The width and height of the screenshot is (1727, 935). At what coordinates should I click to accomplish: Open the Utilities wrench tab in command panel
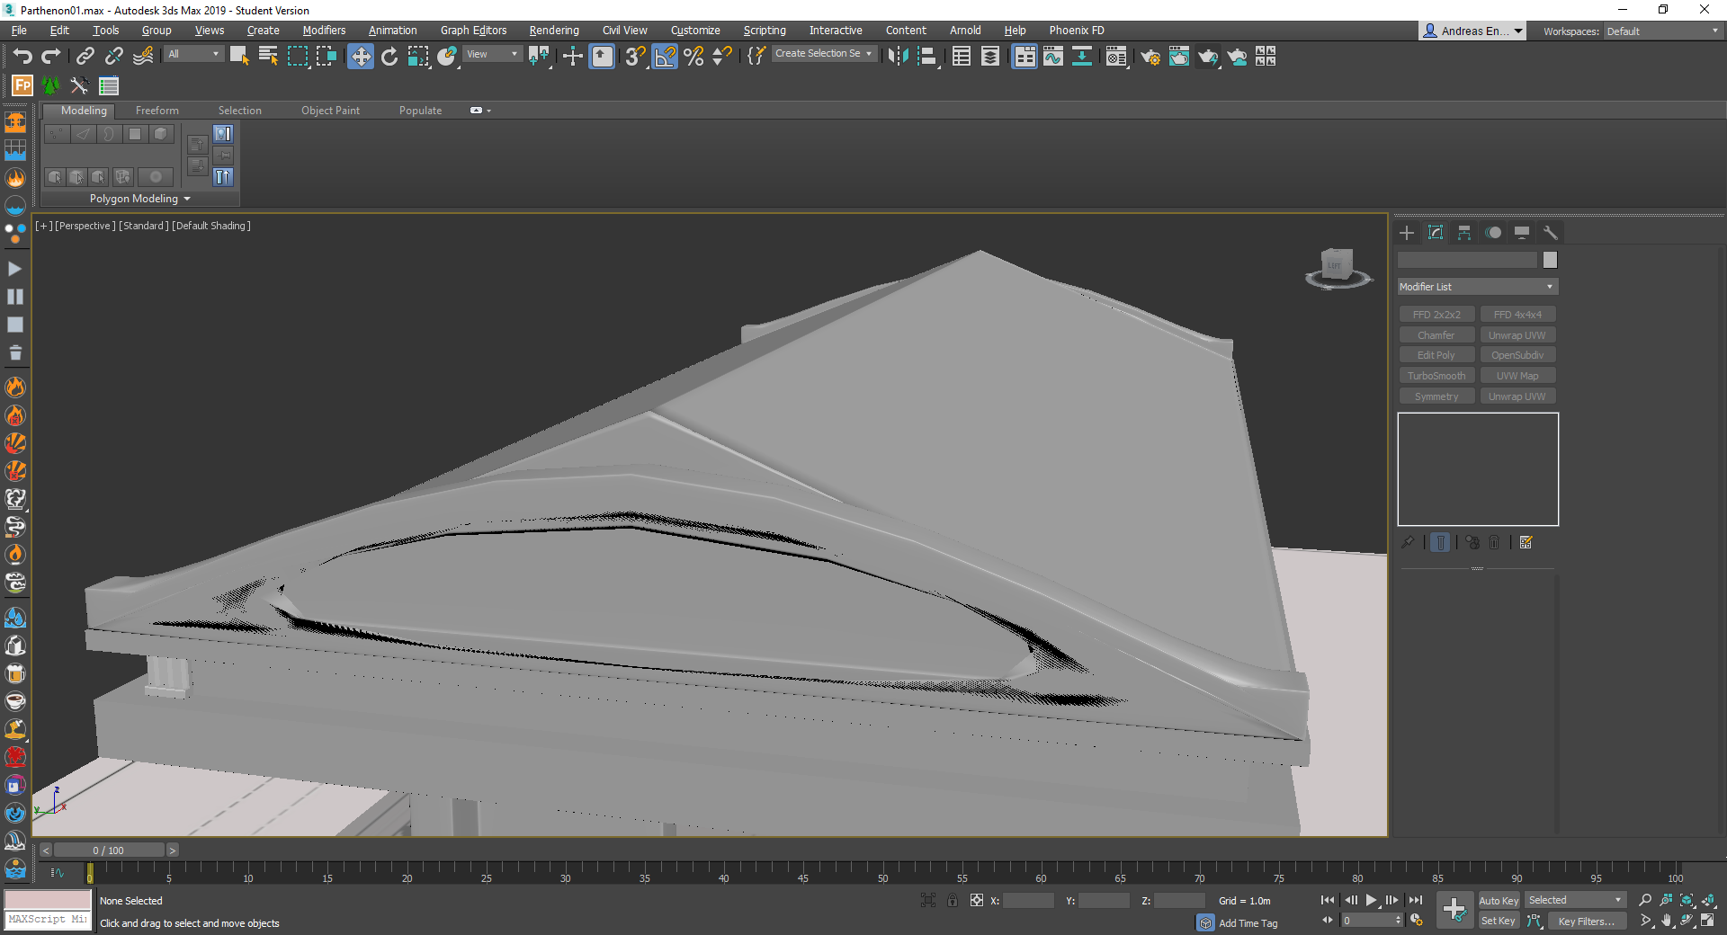click(x=1550, y=233)
